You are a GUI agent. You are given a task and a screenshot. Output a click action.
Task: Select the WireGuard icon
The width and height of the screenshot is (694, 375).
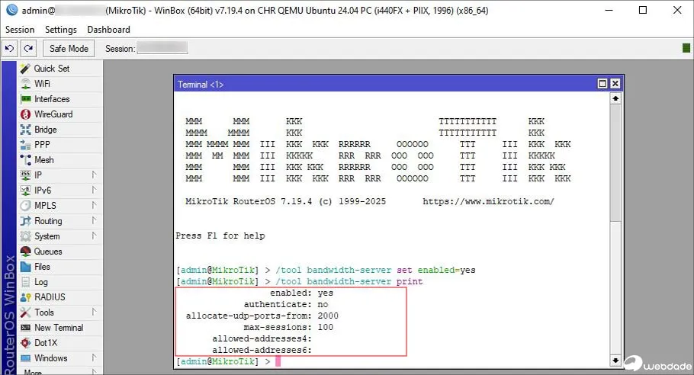coord(25,114)
